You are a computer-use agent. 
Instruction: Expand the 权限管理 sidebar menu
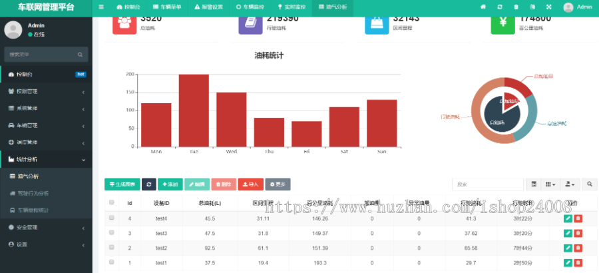coord(46,92)
